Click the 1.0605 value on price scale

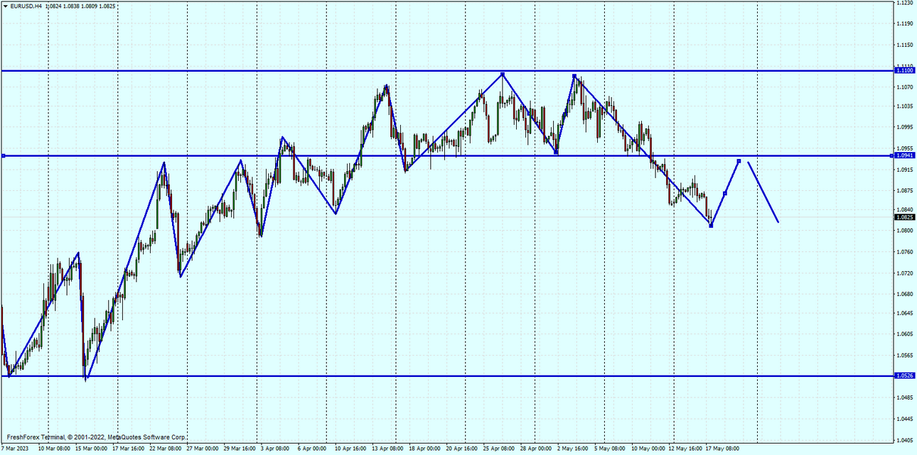coord(905,334)
